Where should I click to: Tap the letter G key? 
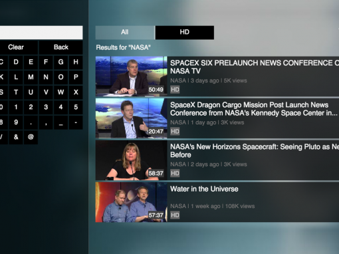[60, 62]
